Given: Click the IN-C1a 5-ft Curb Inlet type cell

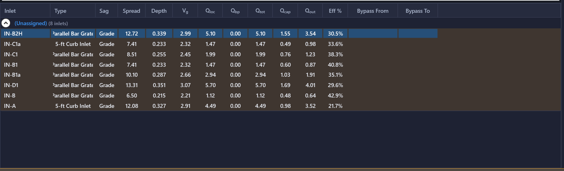Looking at the screenshot, I should pyautogui.click(x=73, y=44).
